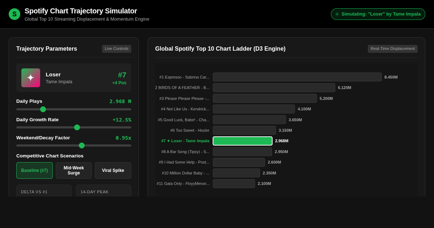Adjust the Daily Plays slider handle
The image size is (434, 228).
[x=43, y=109]
